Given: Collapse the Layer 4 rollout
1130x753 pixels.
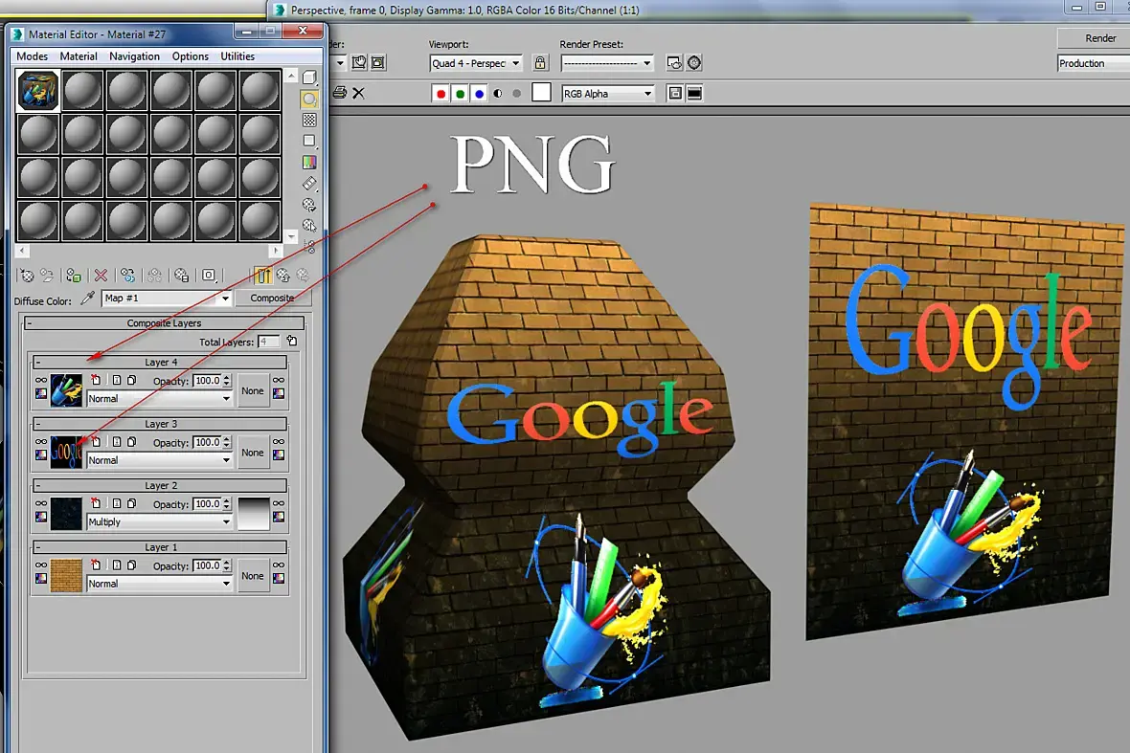Looking at the screenshot, I should [160, 362].
